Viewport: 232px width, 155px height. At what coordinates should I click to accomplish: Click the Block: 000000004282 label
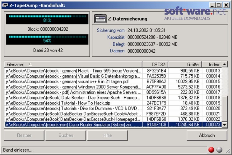tap(48, 29)
